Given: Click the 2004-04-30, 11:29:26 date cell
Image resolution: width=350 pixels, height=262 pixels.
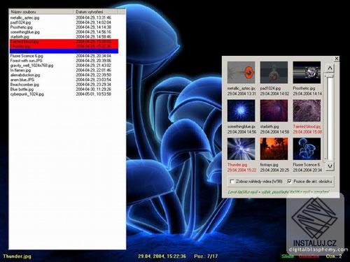Looking at the screenshot, I should (x=93, y=89).
